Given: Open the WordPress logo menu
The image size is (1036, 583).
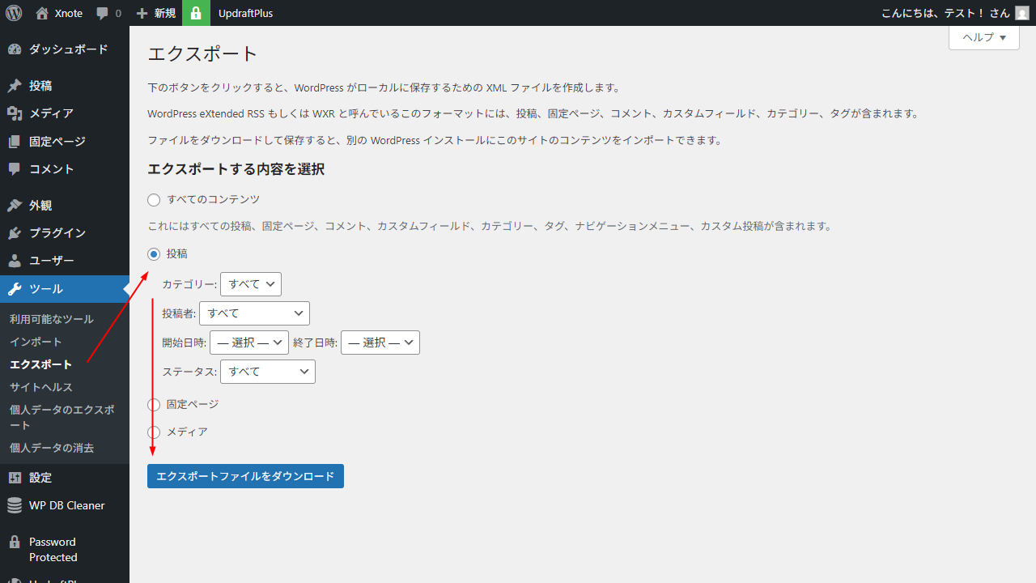Looking at the screenshot, I should coord(14,13).
